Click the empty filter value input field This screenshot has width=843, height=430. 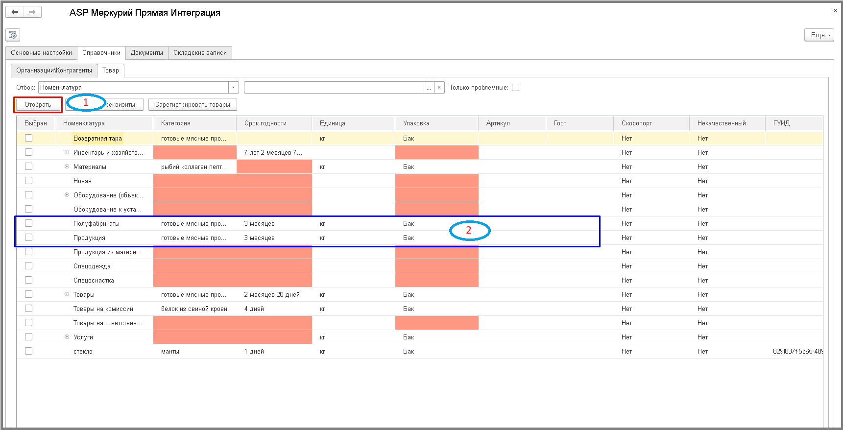click(334, 87)
